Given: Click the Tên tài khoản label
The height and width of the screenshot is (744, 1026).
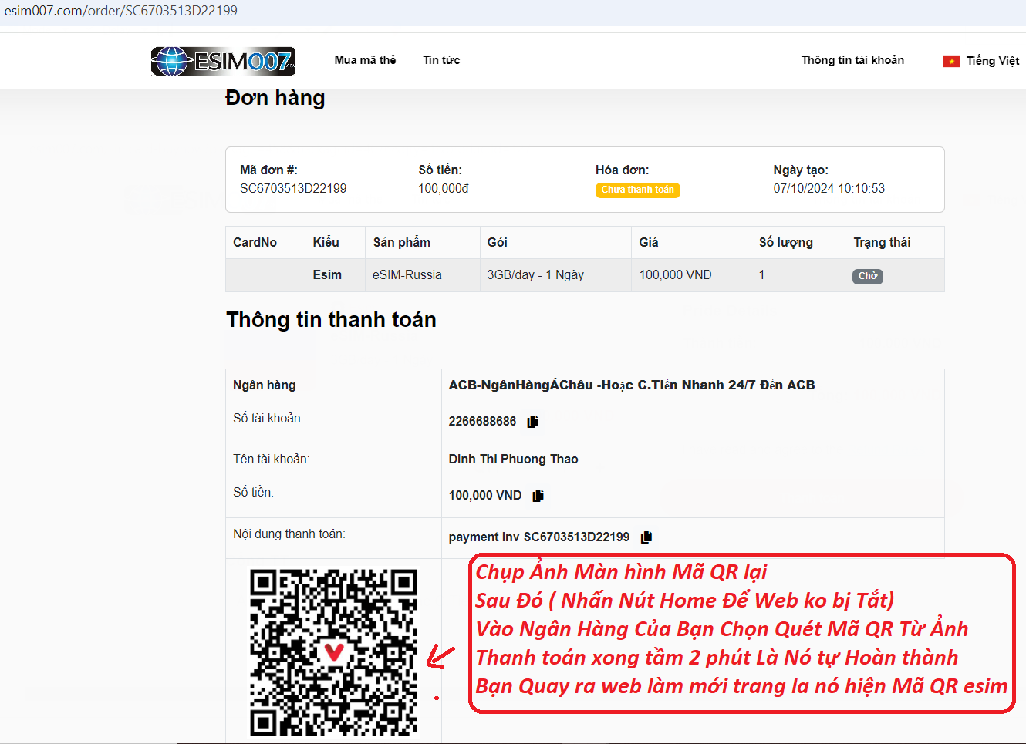Looking at the screenshot, I should click(x=271, y=460).
